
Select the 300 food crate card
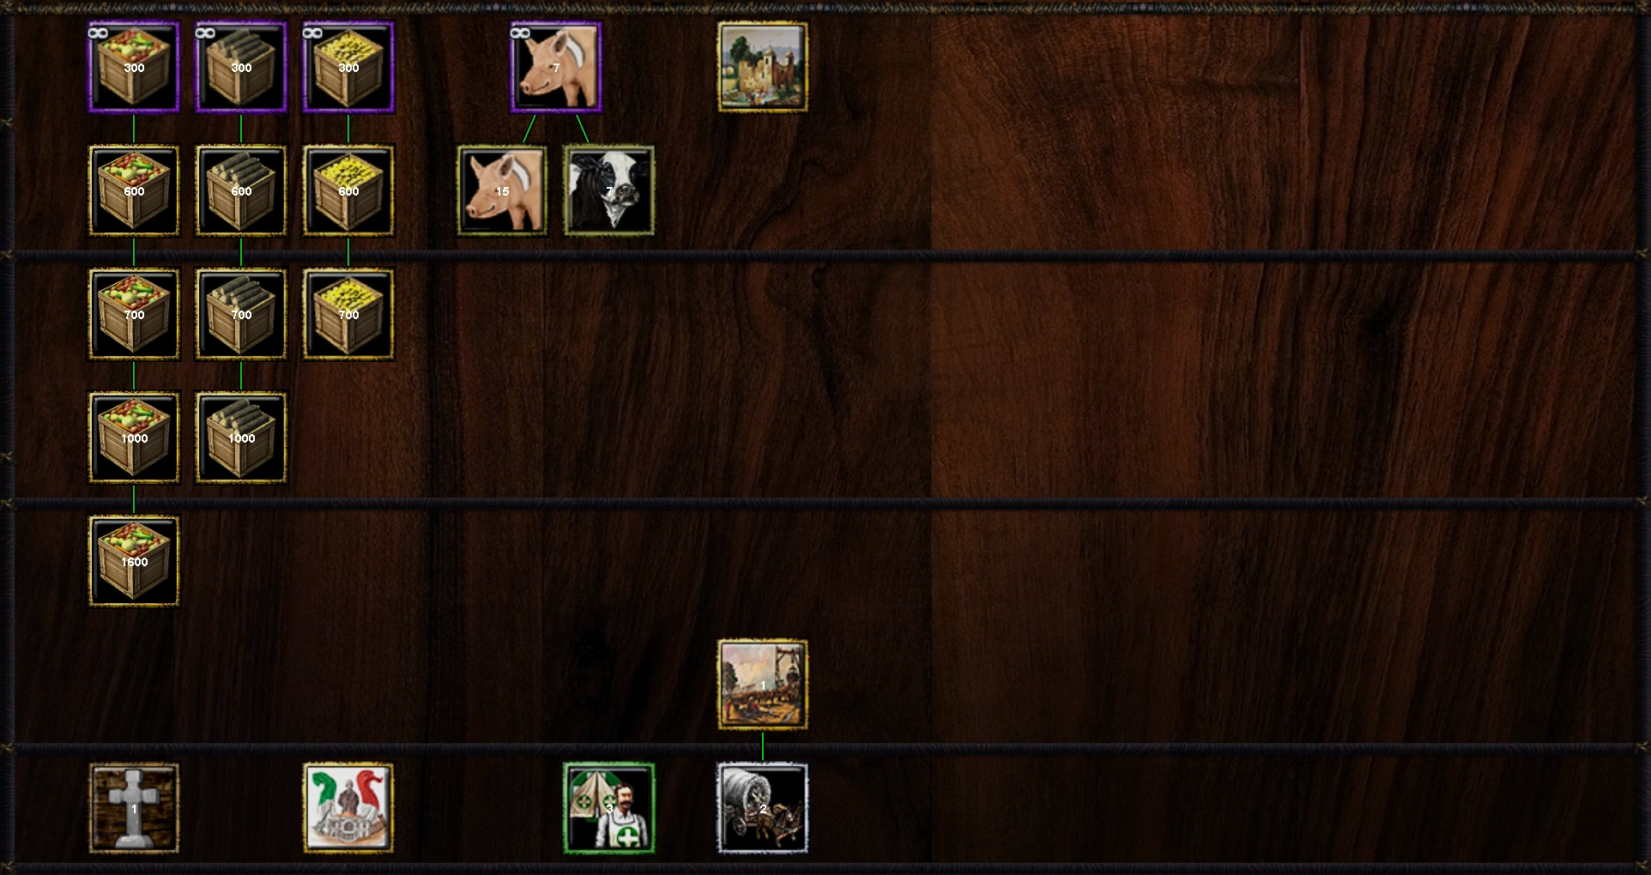(134, 68)
